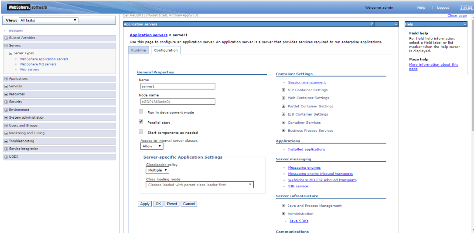The image size is (474, 236).
Task: Open Messaging engines link
Action: [304, 168]
